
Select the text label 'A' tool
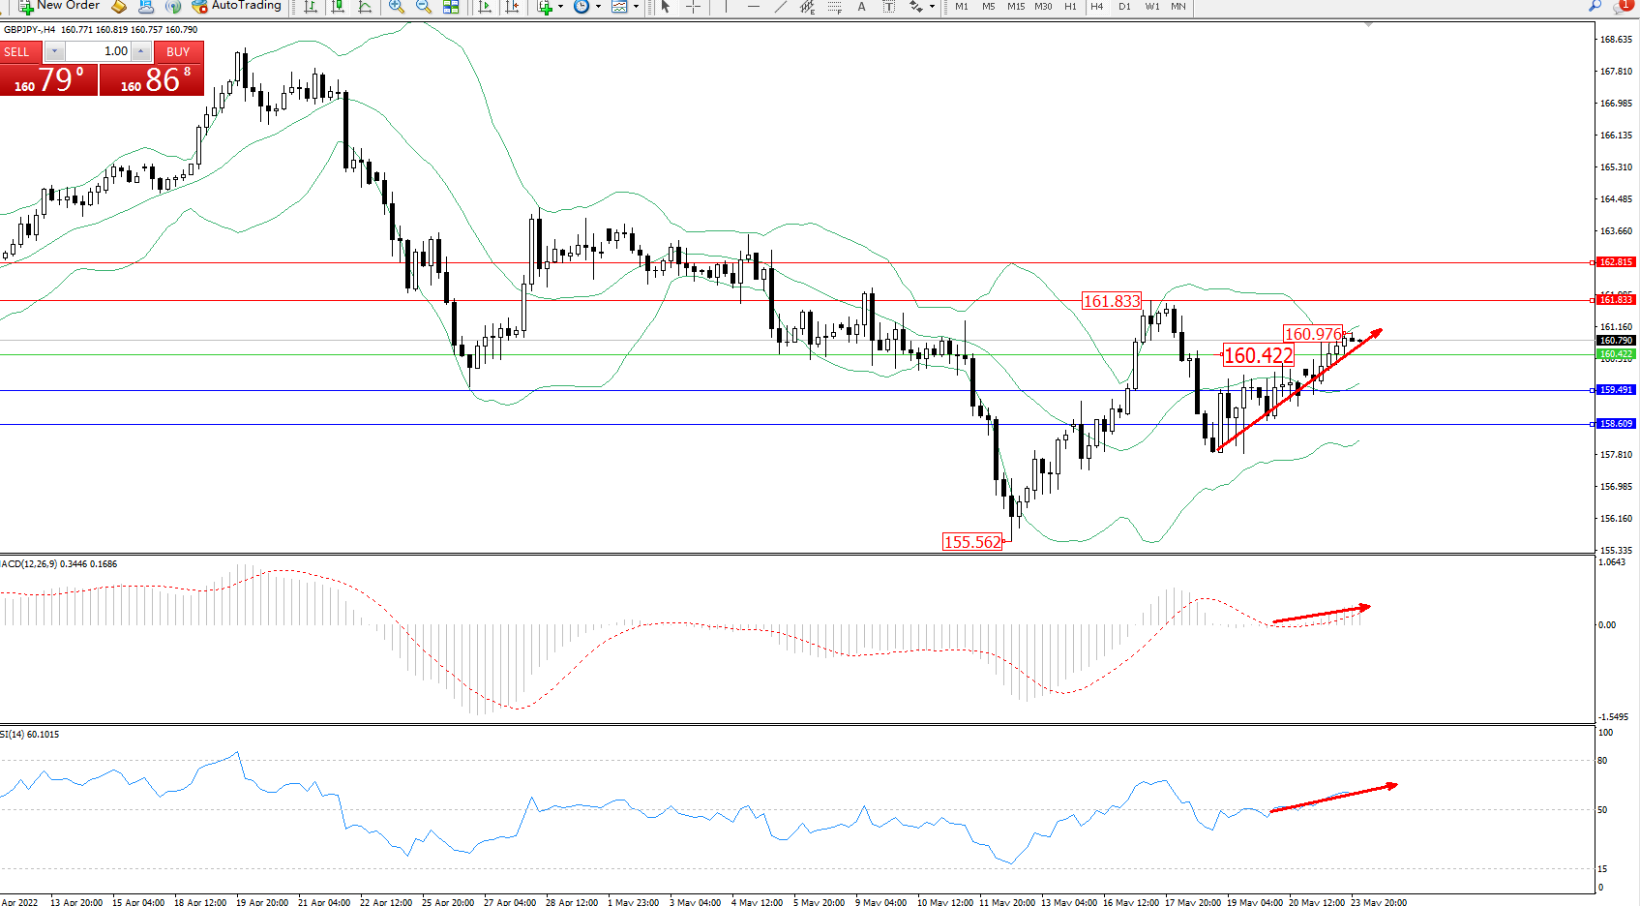[861, 7]
